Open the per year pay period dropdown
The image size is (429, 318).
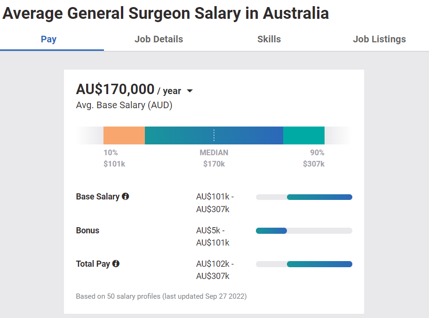click(190, 91)
